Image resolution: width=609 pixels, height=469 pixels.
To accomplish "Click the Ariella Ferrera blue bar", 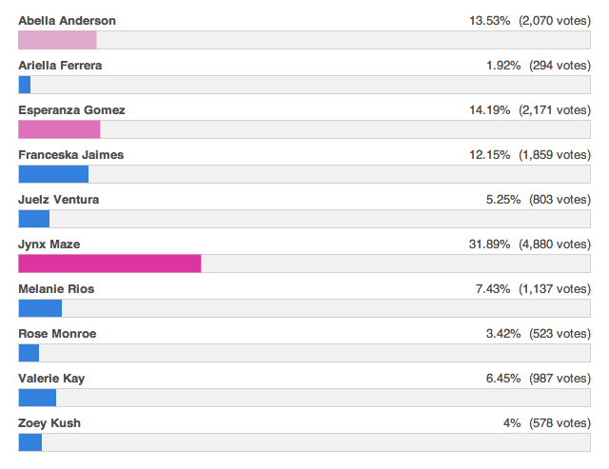I will (25, 85).
